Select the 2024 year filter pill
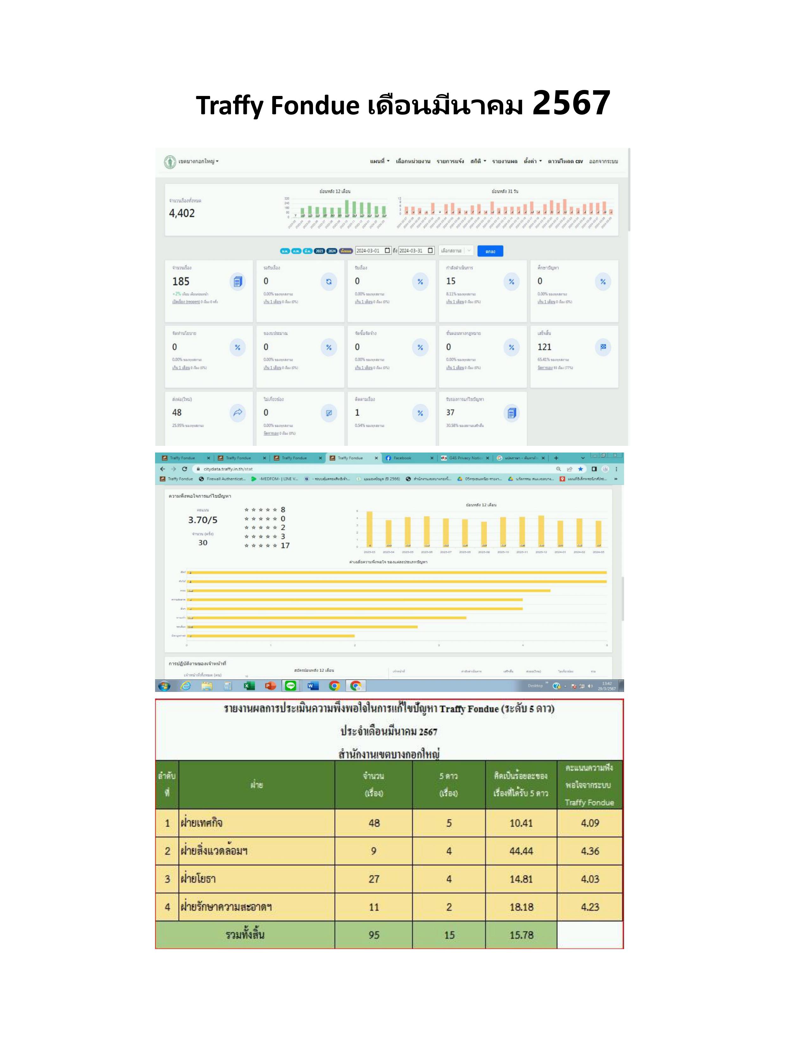 (x=332, y=251)
